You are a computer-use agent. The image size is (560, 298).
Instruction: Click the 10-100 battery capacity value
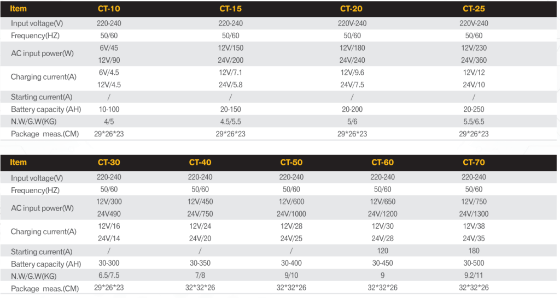click(109, 109)
